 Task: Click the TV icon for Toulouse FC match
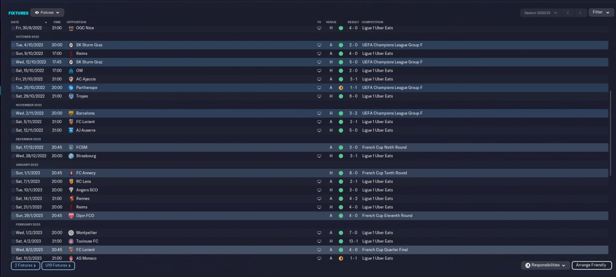tap(319, 241)
